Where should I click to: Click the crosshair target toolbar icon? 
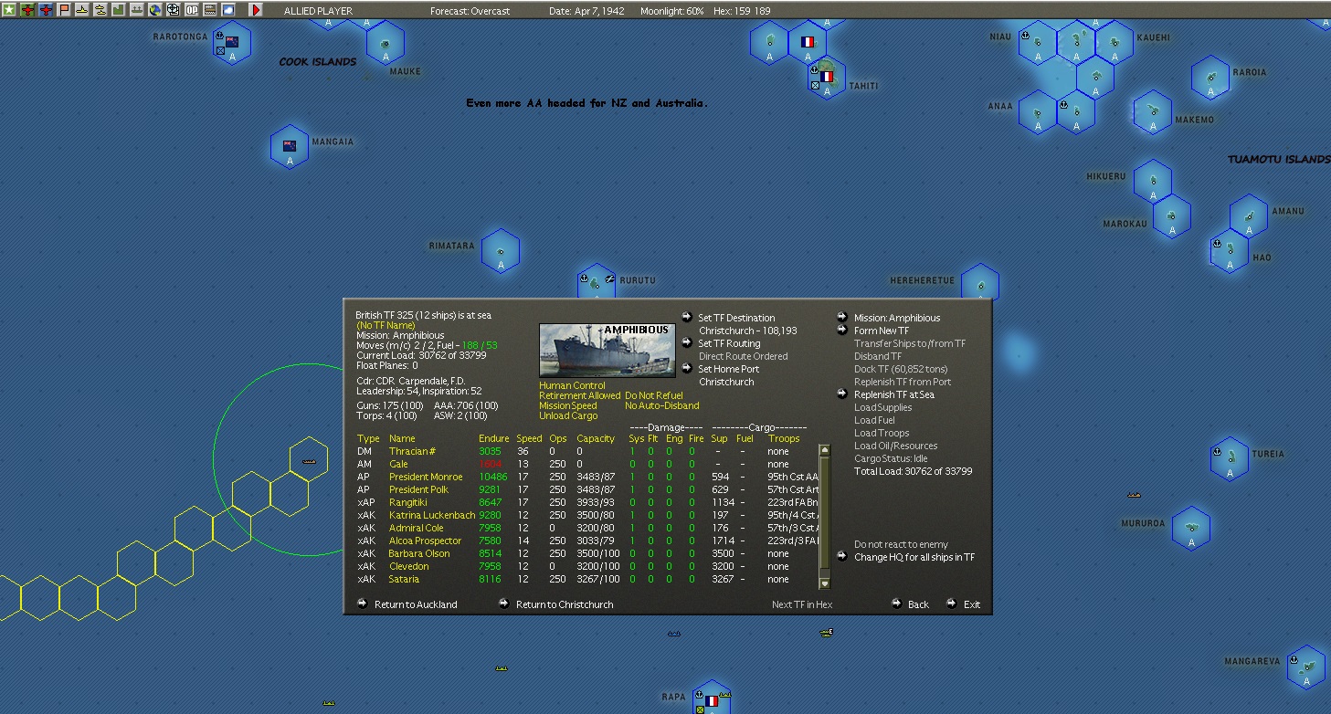[174, 9]
